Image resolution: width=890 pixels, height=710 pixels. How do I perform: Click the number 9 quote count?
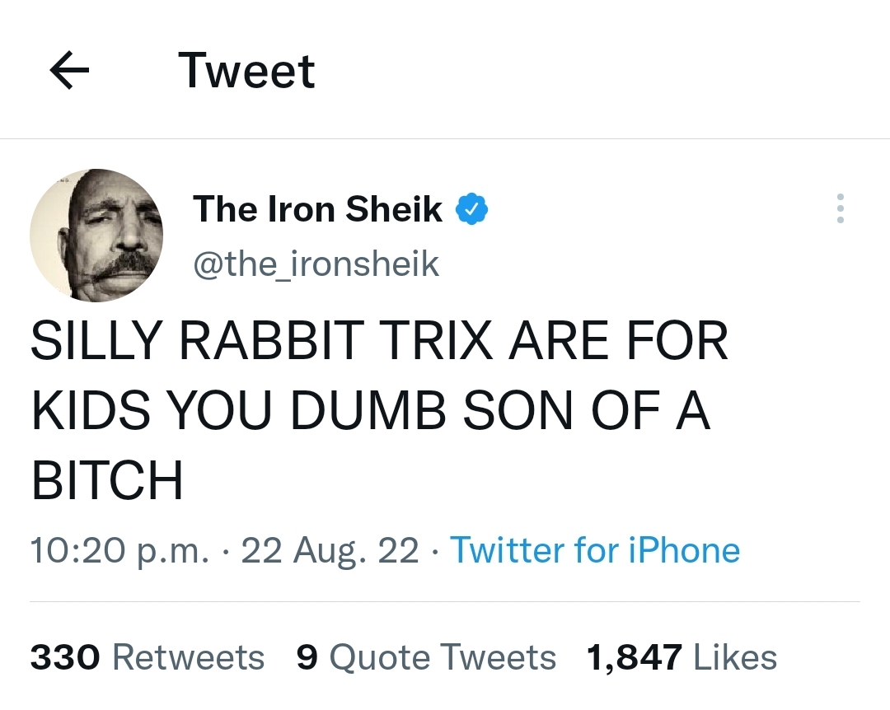(307, 657)
